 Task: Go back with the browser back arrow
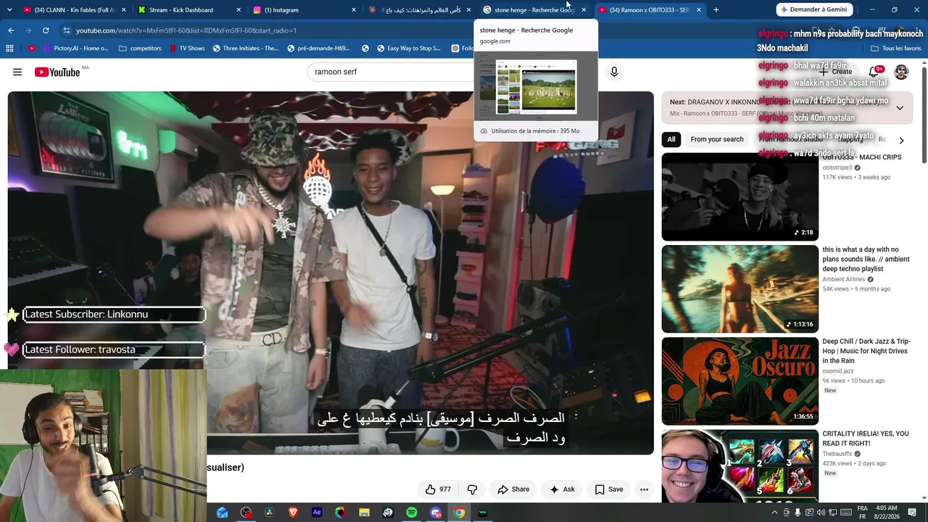coord(11,30)
